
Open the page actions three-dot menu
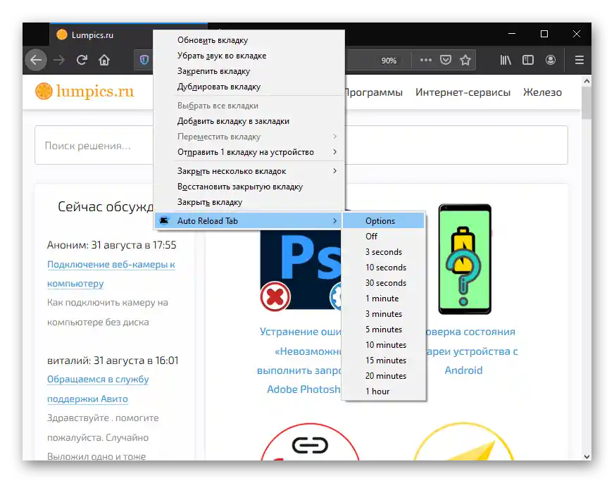[426, 60]
